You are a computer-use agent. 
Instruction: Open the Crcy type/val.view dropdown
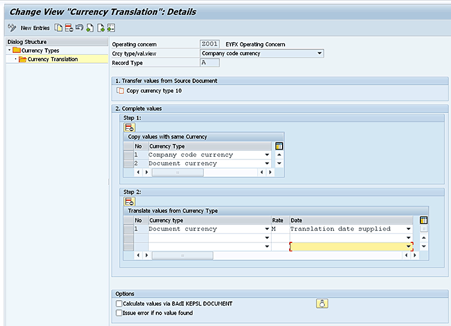tap(319, 54)
